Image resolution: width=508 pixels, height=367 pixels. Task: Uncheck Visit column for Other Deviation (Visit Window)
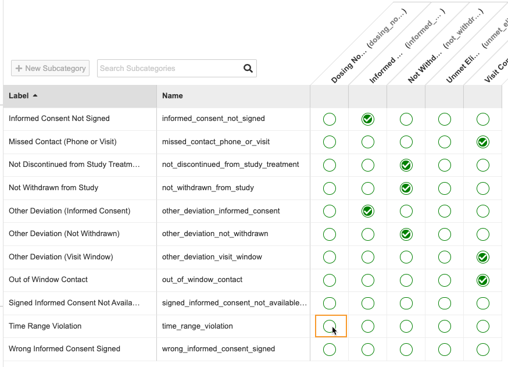[x=482, y=257]
